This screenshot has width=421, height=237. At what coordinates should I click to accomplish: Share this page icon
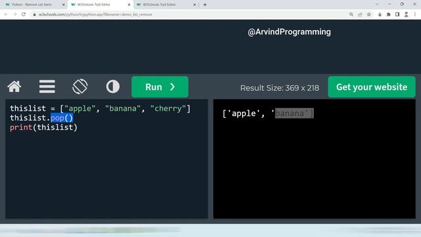click(360, 14)
